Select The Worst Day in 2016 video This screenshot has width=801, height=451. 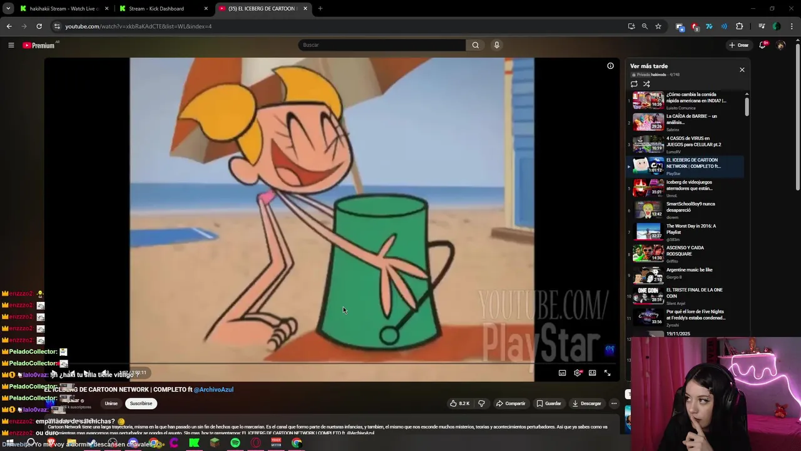point(685,232)
